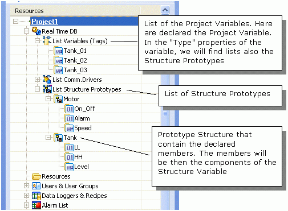Select the On_Off member of Motor
This screenshot has height=211, width=288.
tap(84, 109)
